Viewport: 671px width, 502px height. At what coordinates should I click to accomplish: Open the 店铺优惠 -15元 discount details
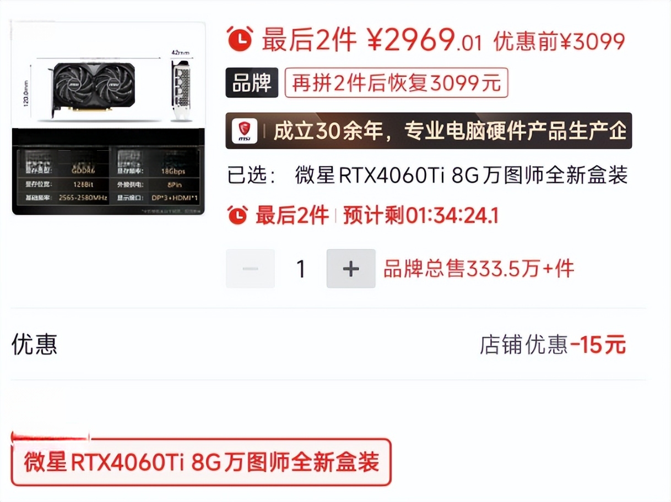553,345
